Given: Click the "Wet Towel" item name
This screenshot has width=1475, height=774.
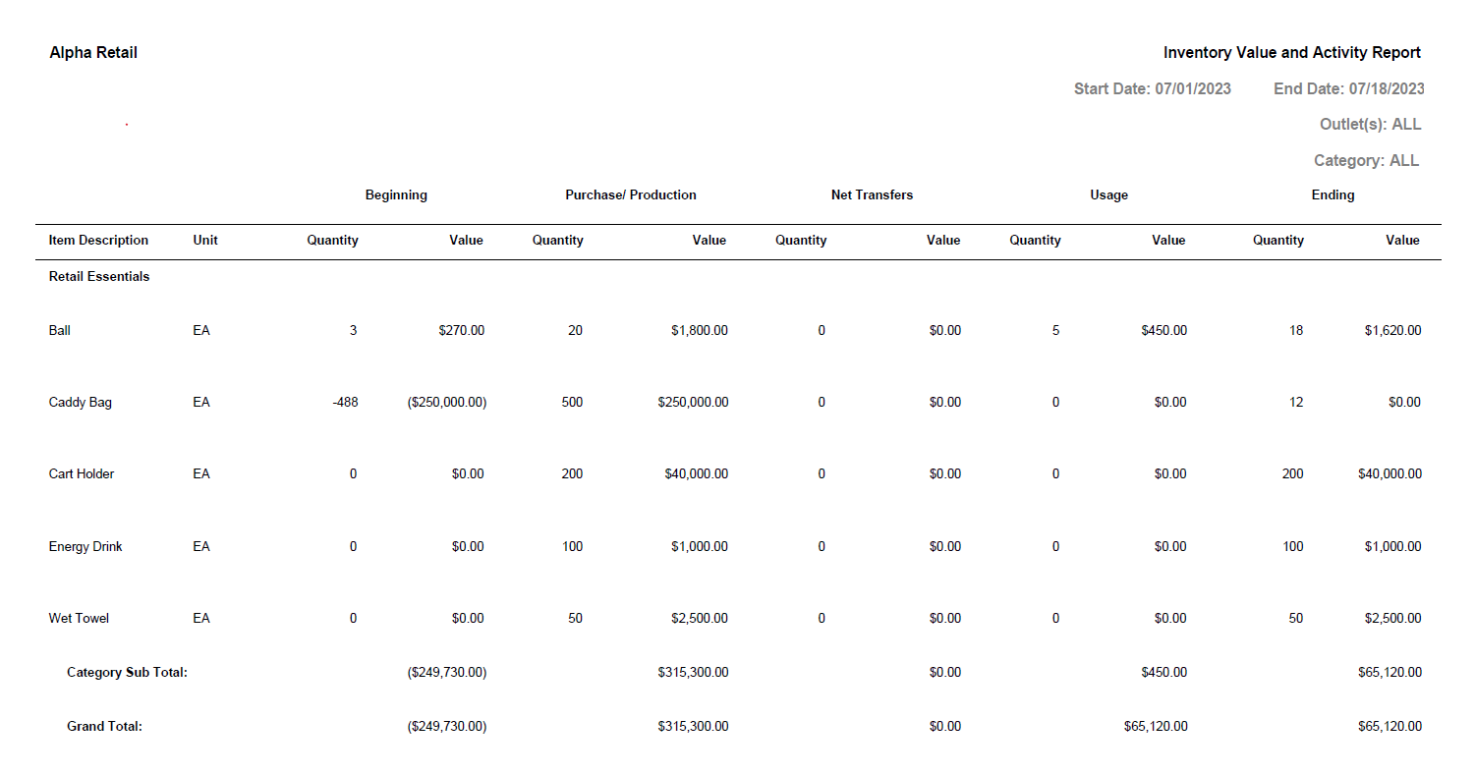Looking at the screenshot, I should [79, 619].
